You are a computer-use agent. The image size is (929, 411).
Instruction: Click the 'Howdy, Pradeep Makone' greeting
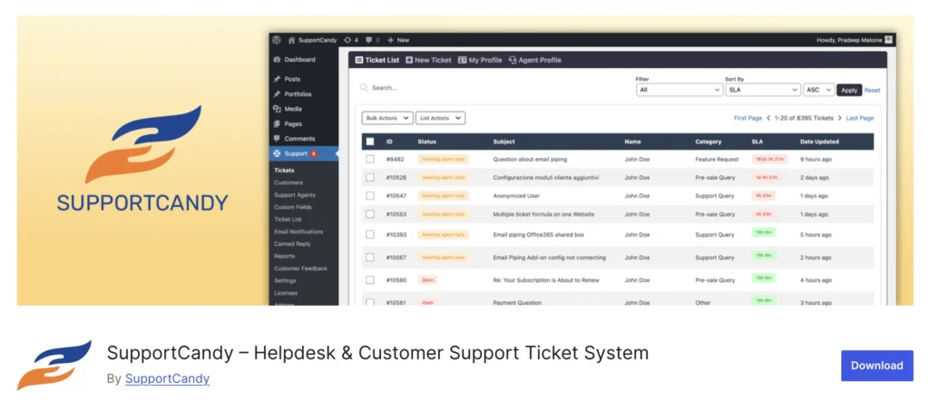tap(849, 40)
